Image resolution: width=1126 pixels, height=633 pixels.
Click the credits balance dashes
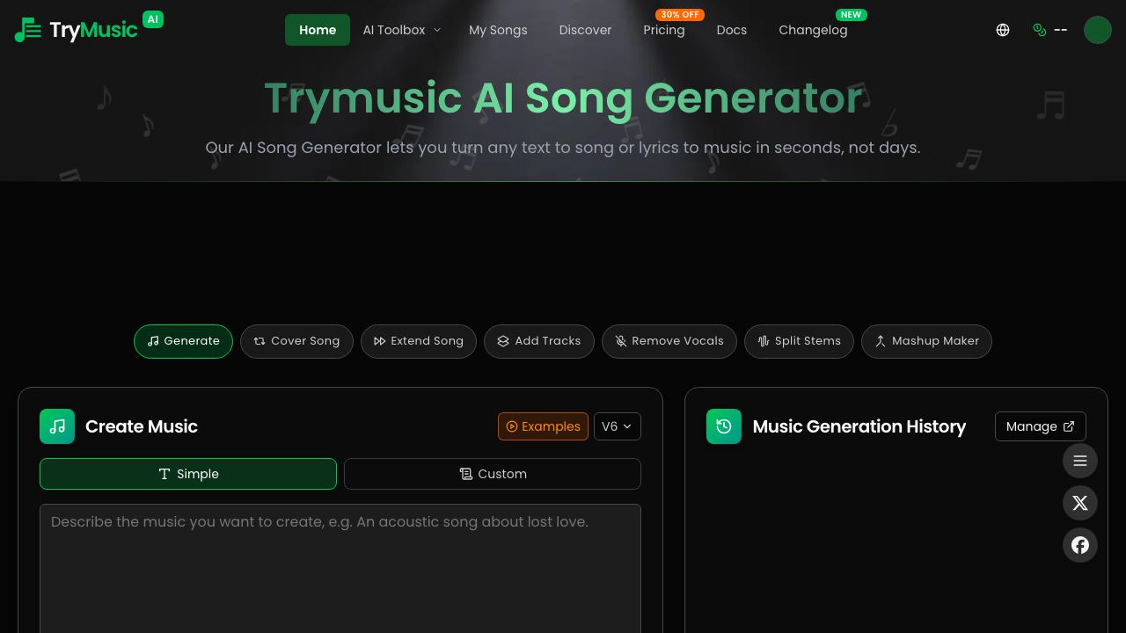(1060, 30)
